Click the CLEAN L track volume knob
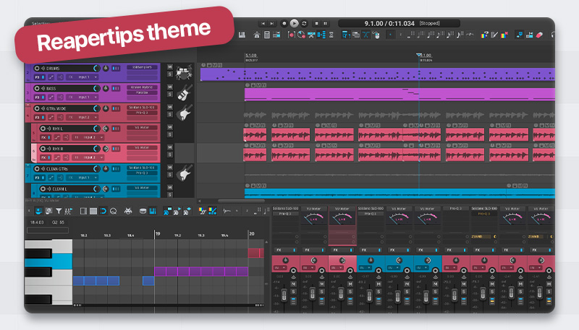579x330 pixels. click(96, 189)
